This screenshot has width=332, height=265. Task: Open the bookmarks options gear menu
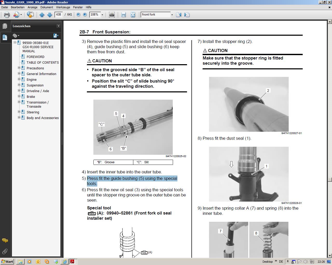(16, 35)
